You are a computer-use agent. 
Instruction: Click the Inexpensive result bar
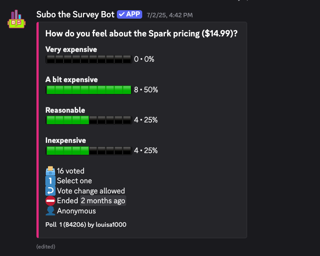click(x=89, y=150)
